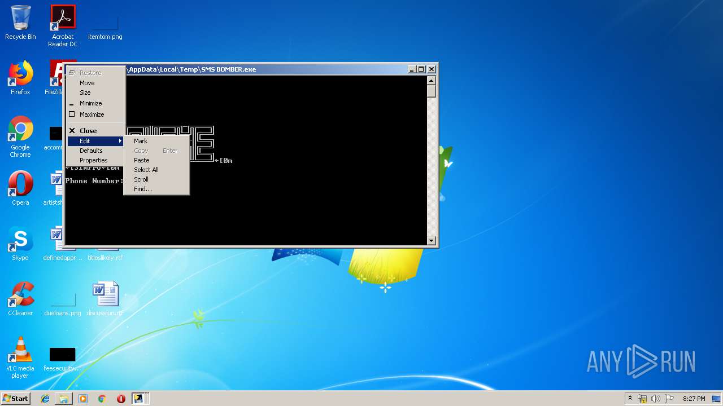This screenshot has height=406, width=723.
Task: Open Windows Explorer folder in taskbar
Action: (64, 399)
